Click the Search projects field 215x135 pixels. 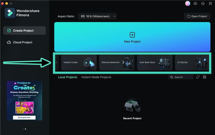[x=181, y=77]
